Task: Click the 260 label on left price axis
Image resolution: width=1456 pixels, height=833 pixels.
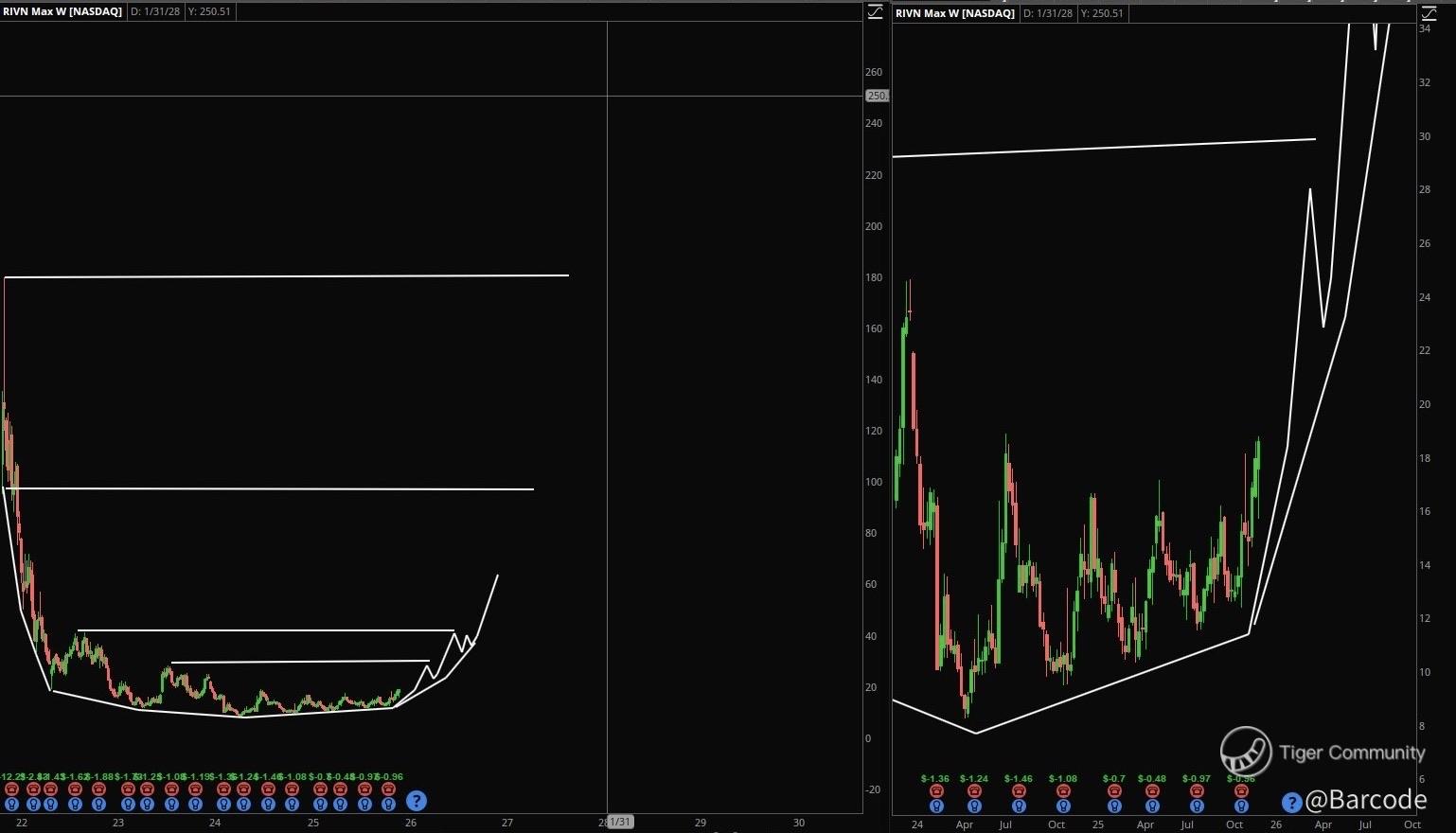Action: pos(874,72)
